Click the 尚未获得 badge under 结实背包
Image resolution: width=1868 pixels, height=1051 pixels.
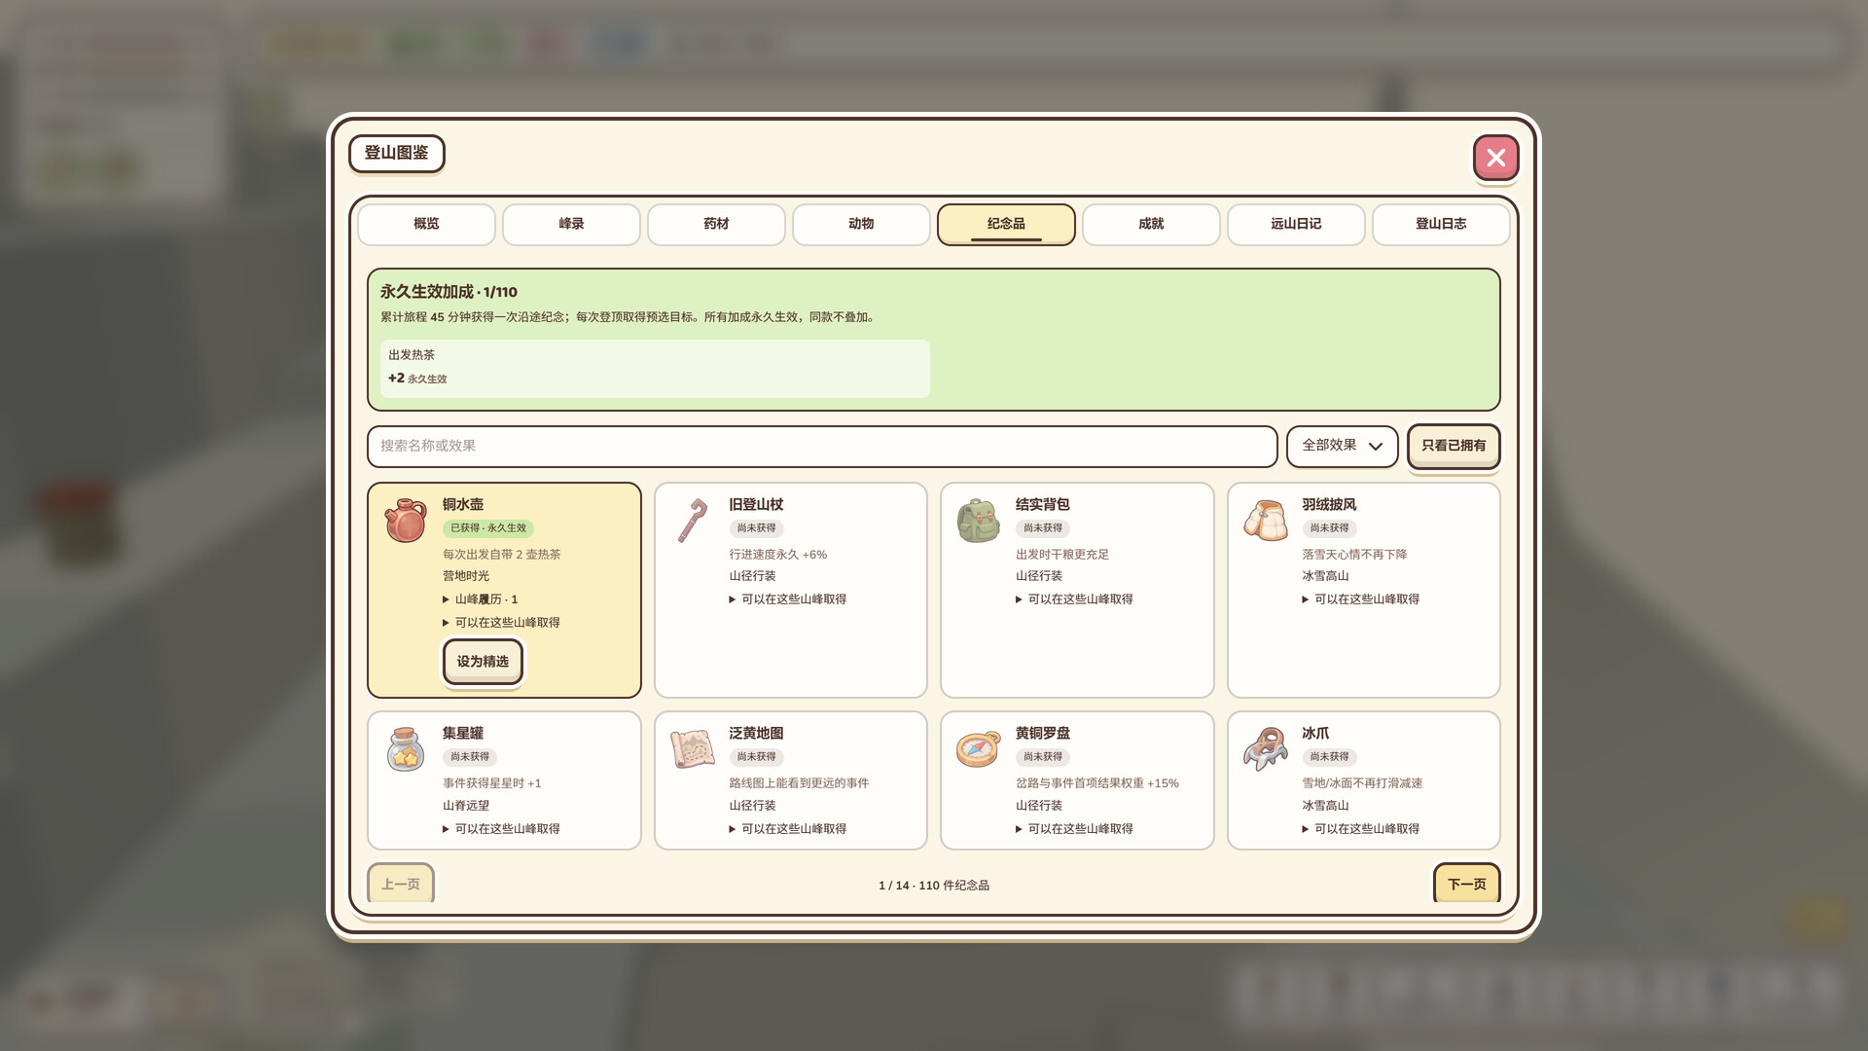pos(1043,528)
